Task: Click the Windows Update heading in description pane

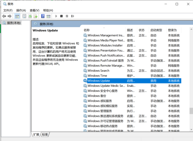Action: coord(45,30)
